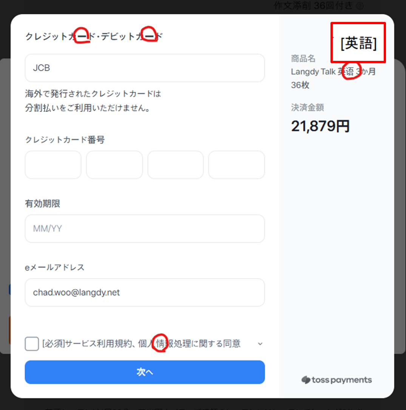
Task: Click the eメールアドレス field label
Action: point(55,267)
